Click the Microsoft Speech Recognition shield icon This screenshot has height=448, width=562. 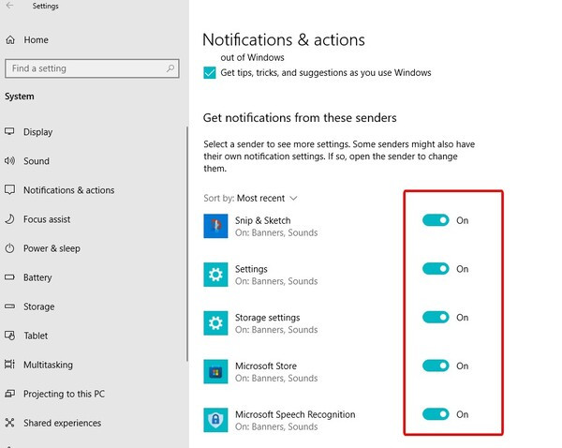215,420
